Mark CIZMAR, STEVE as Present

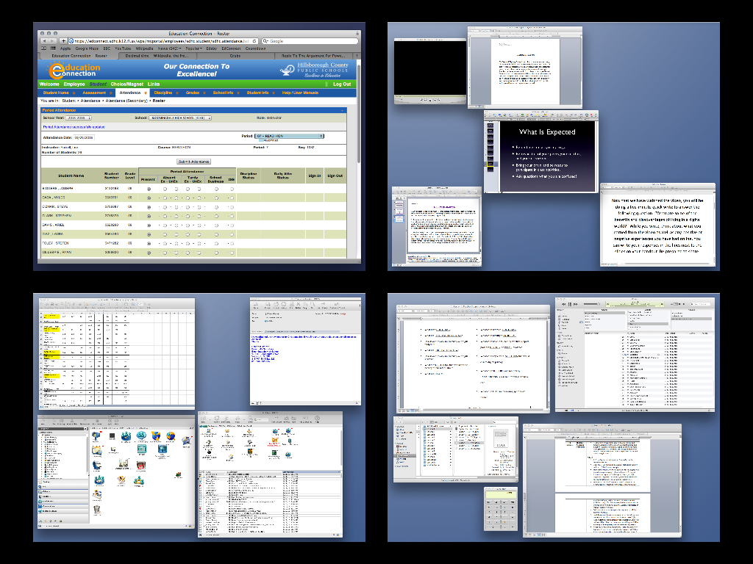149,207
